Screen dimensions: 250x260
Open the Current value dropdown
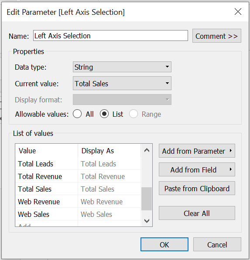122,84
